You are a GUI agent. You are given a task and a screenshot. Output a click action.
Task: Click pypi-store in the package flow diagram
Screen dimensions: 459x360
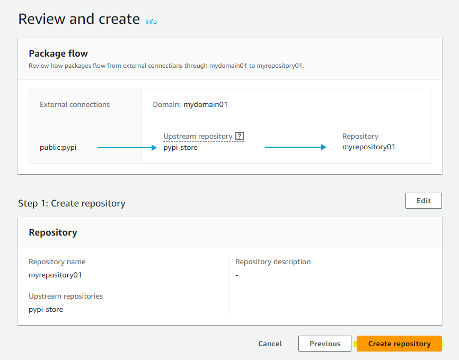click(x=180, y=147)
